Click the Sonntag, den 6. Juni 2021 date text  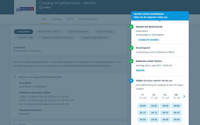(154, 65)
